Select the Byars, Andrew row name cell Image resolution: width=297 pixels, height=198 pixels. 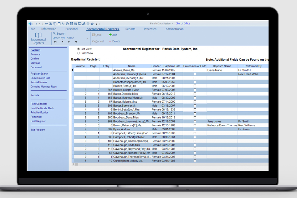(132, 129)
